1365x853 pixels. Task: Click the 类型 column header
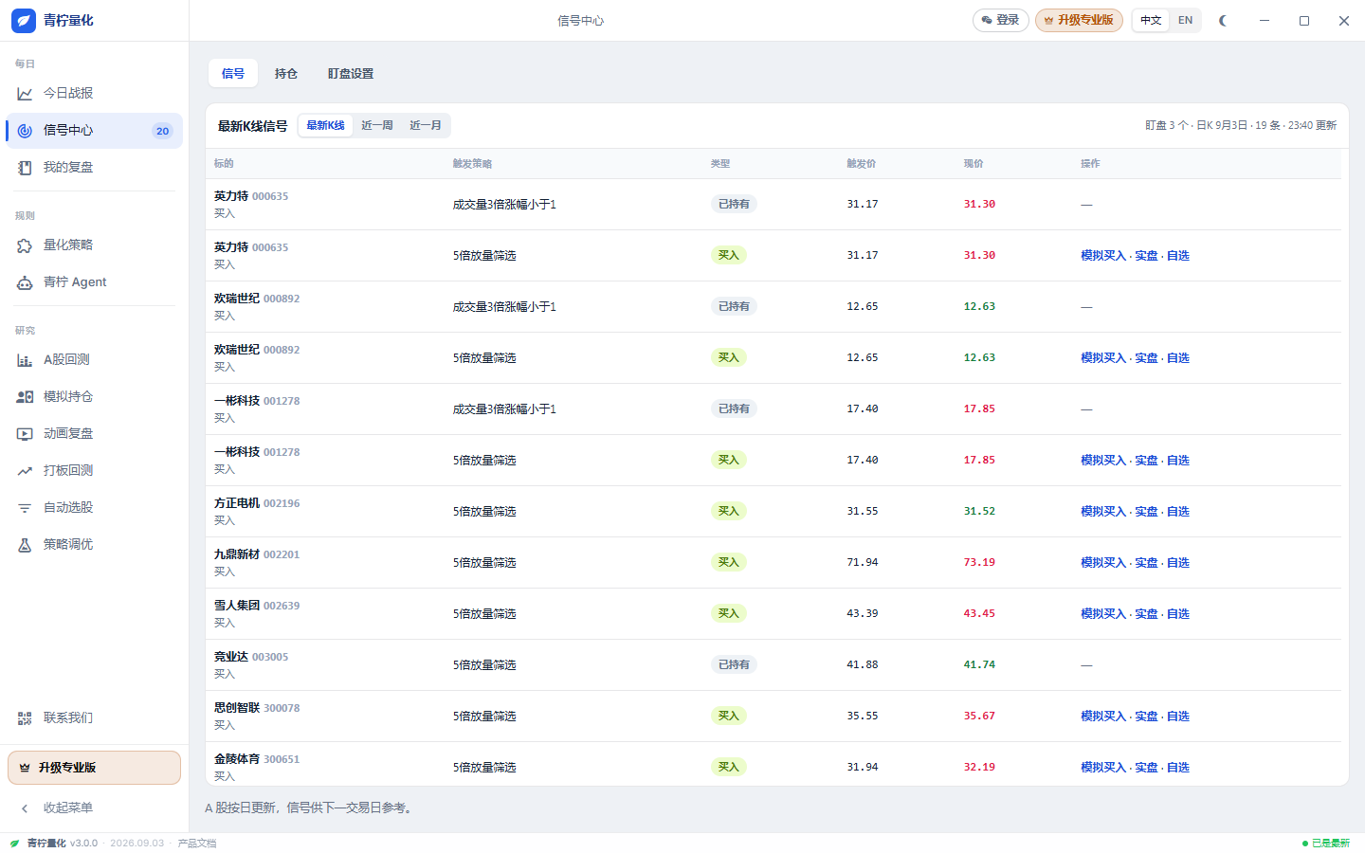click(720, 164)
